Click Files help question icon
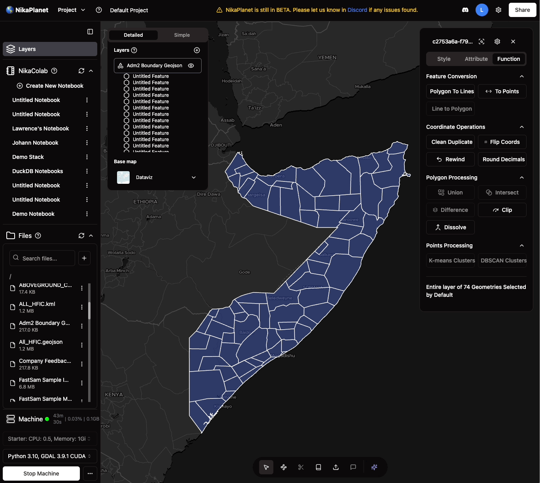The image size is (540, 483). 38,236
